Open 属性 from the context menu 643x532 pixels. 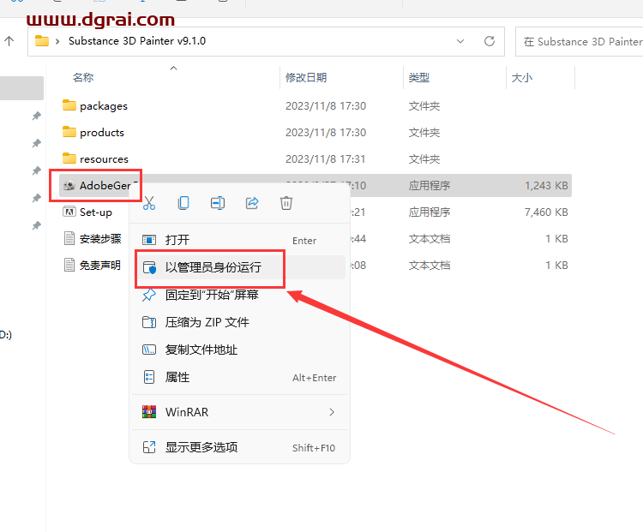click(x=239, y=377)
